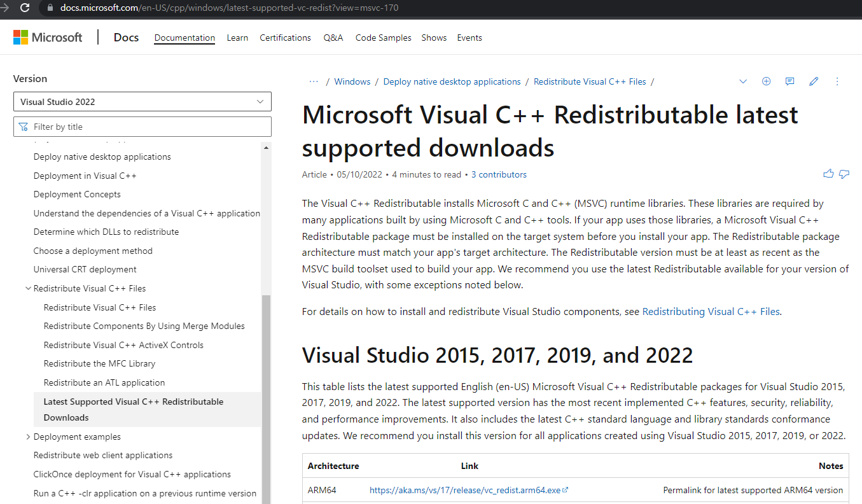
Task: Open ClickOnce deployment for Visual C++ applications
Action: pyautogui.click(x=132, y=474)
